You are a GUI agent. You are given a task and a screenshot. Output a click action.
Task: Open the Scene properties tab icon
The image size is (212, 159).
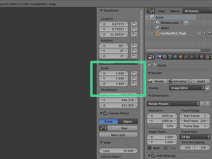coord(170,57)
